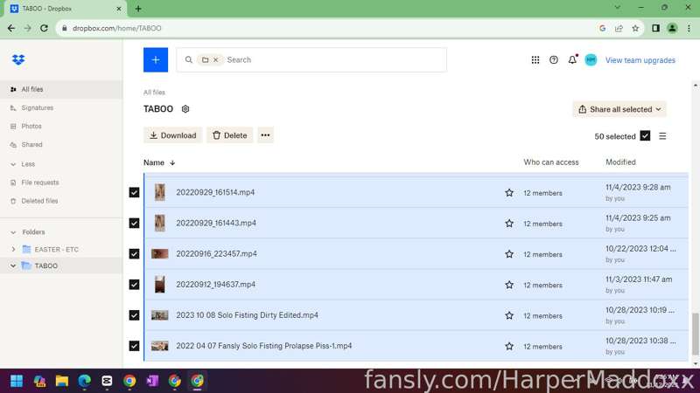The image size is (700, 393).
Task: Click the Dropbox logo
Action: coord(18,59)
